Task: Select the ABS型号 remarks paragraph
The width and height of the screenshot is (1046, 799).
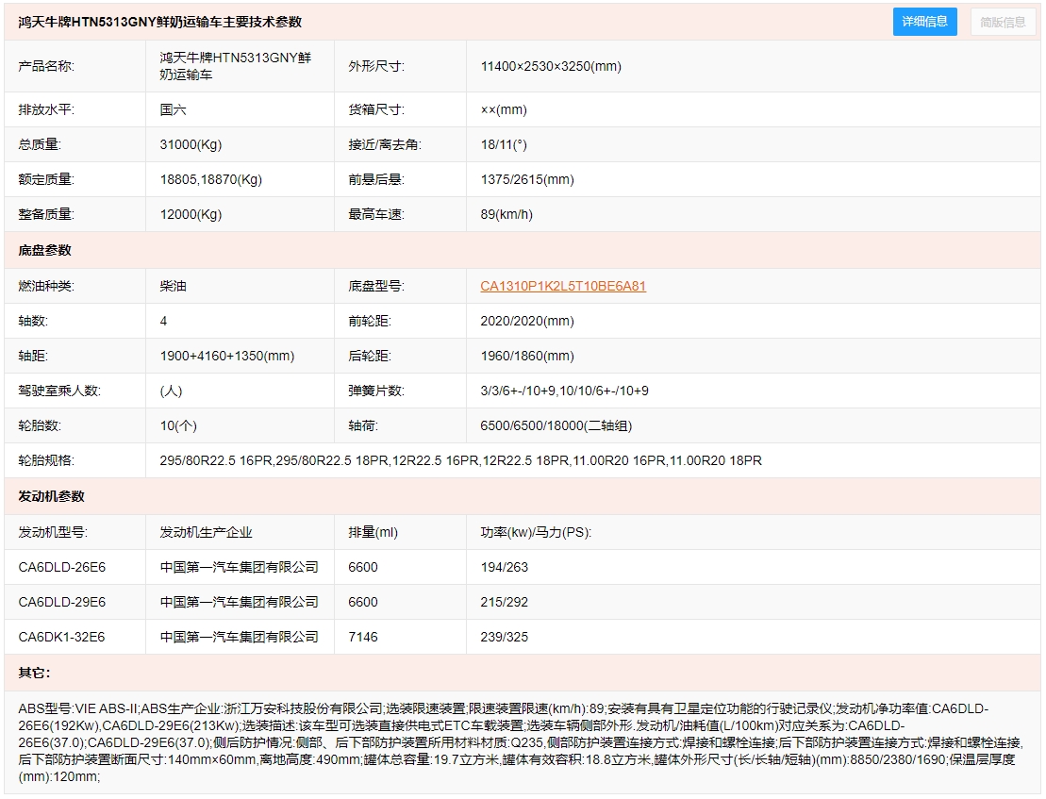Action: coord(521,742)
